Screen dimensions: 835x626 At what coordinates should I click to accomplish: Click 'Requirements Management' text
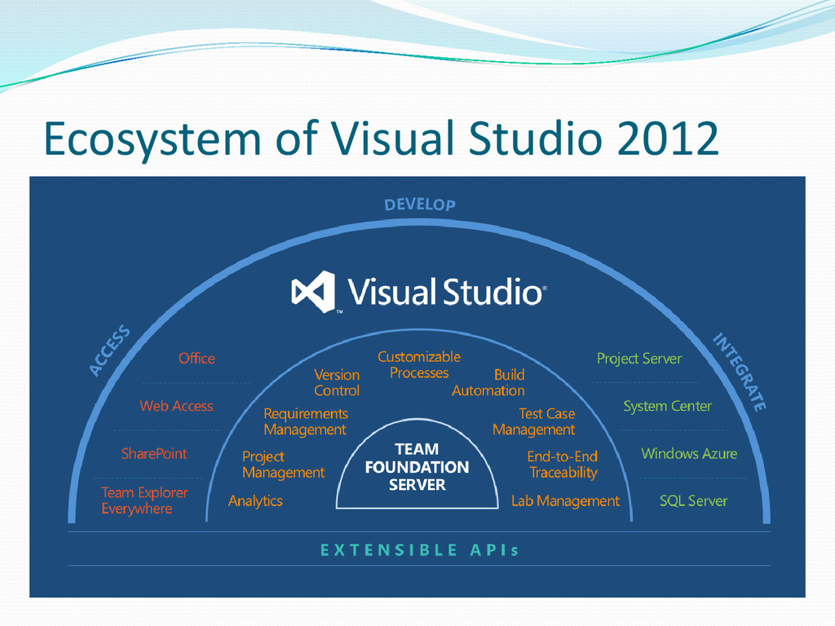pos(306,421)
